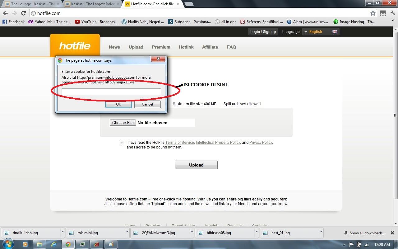The image size is (398, 249).
Task: Click the clock showing 12:20 AM
Action: pyautogui.click(x=382, y=245)
